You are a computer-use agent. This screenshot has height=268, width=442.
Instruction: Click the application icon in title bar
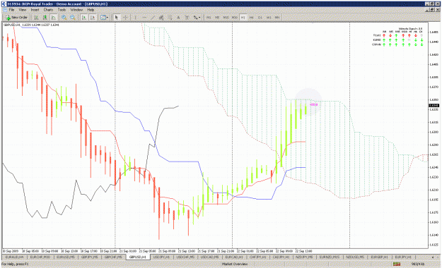click(4, 4)
